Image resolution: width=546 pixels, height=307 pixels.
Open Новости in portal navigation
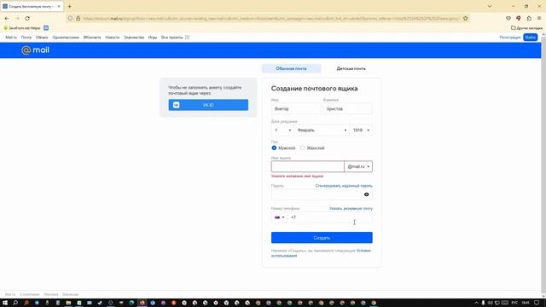pos(112,38)
